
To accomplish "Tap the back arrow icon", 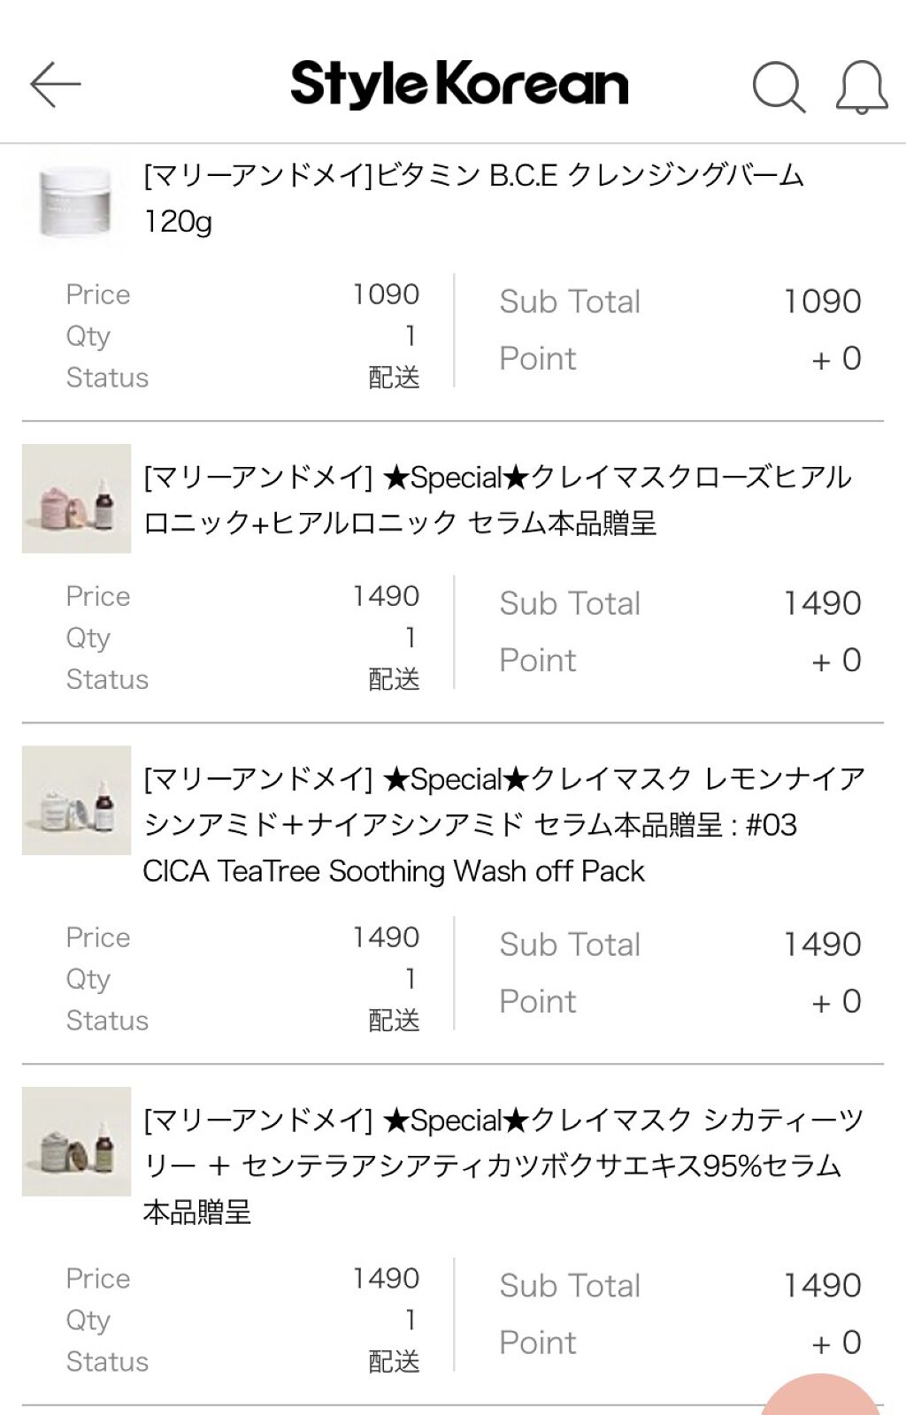I will tap(55, 85).
